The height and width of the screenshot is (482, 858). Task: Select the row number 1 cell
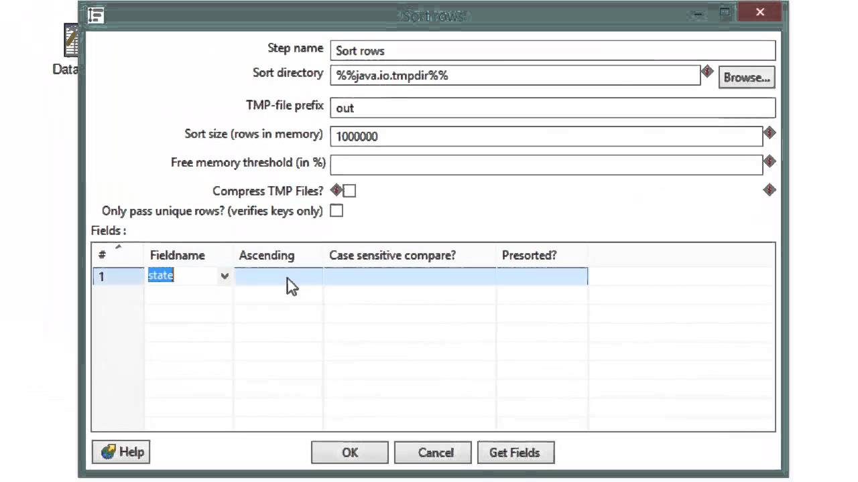point(118,276)
